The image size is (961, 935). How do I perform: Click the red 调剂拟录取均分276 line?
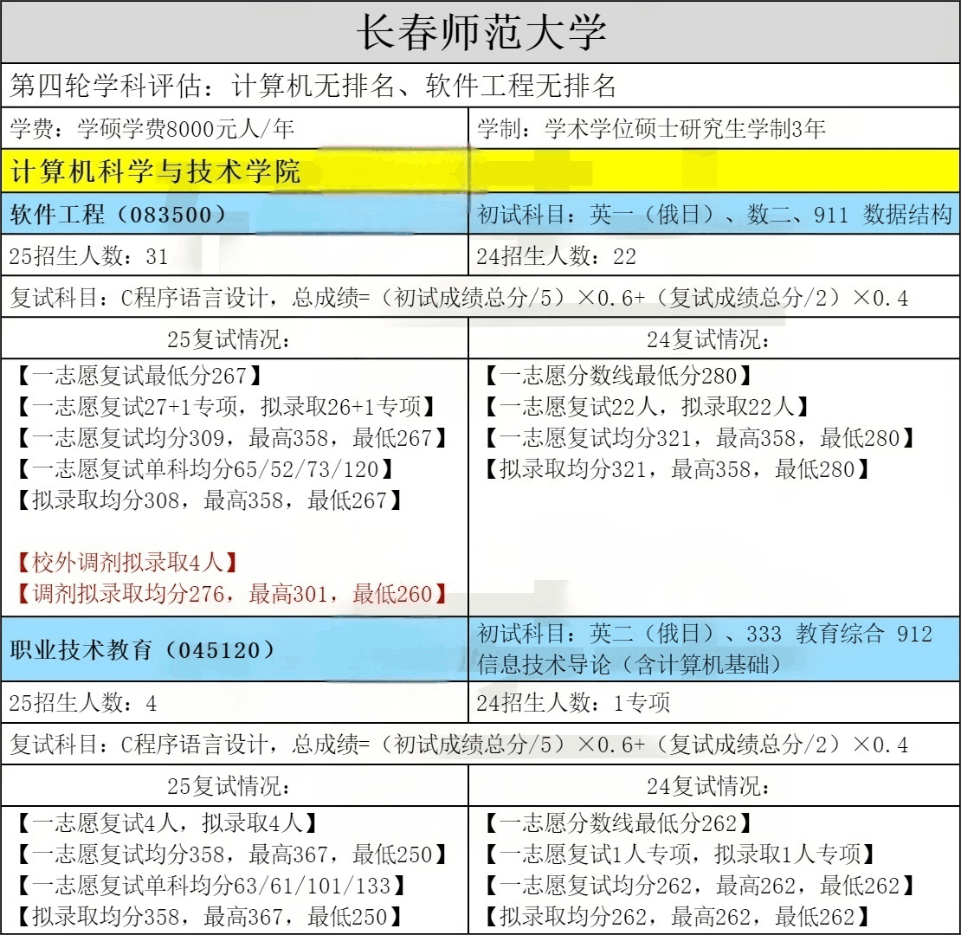232,594
